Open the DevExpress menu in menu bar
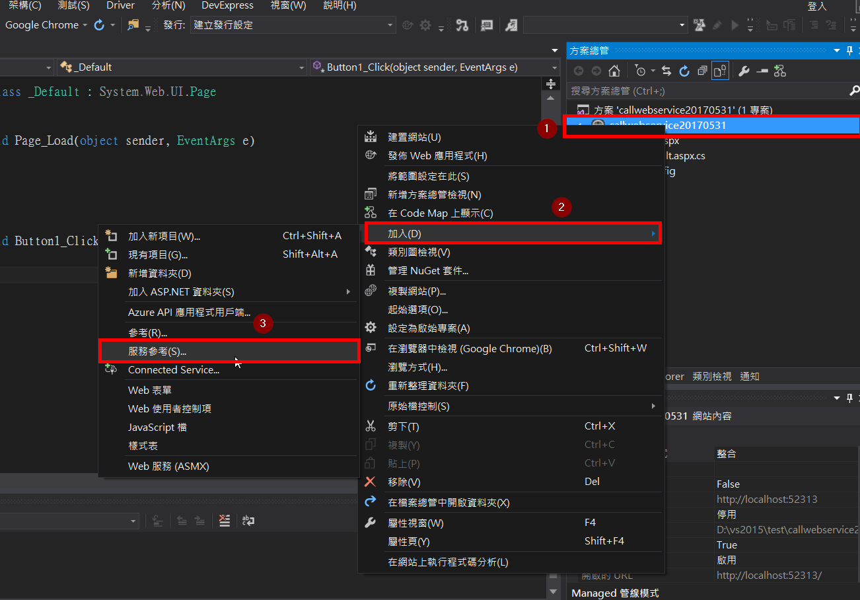The image size is (860, 600). click(x=227, y=5)
